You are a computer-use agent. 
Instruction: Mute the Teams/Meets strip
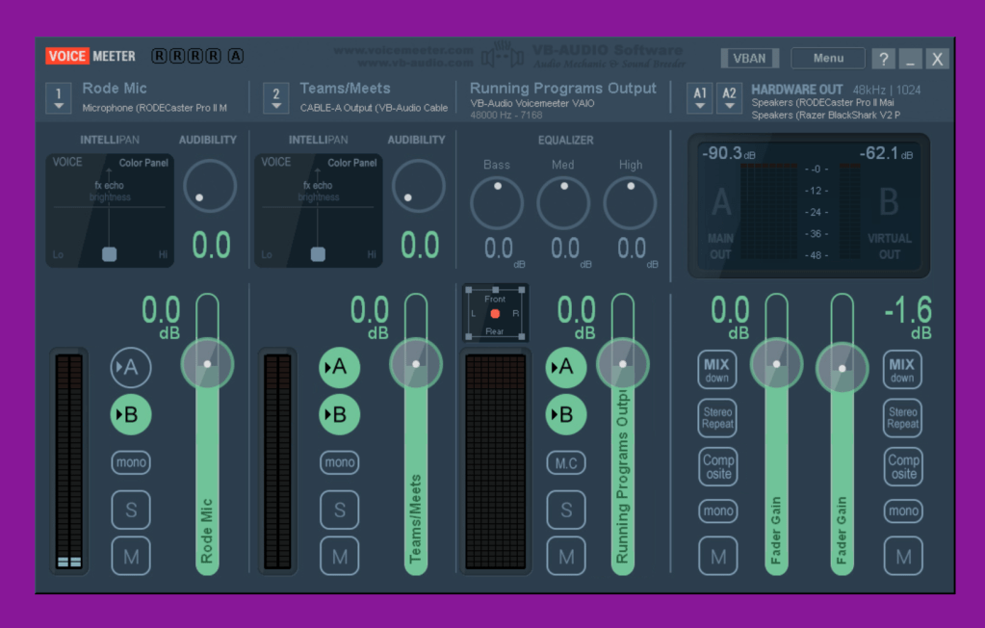(x=340, y=557)
